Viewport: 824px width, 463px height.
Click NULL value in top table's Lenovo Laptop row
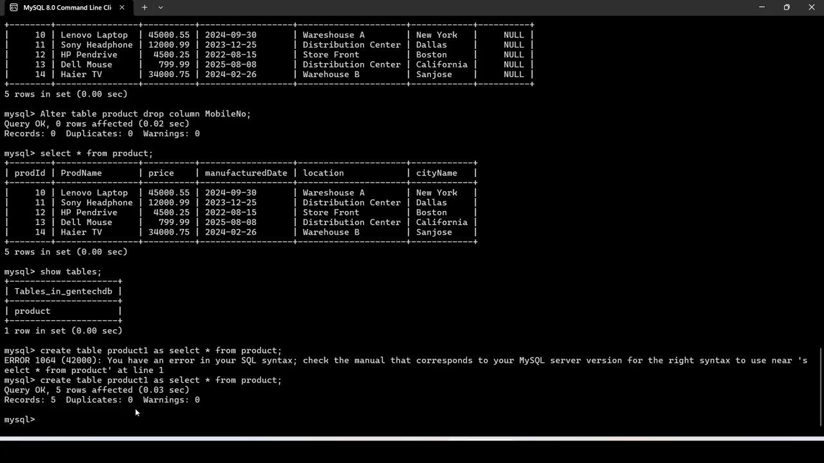click(514, 35)
